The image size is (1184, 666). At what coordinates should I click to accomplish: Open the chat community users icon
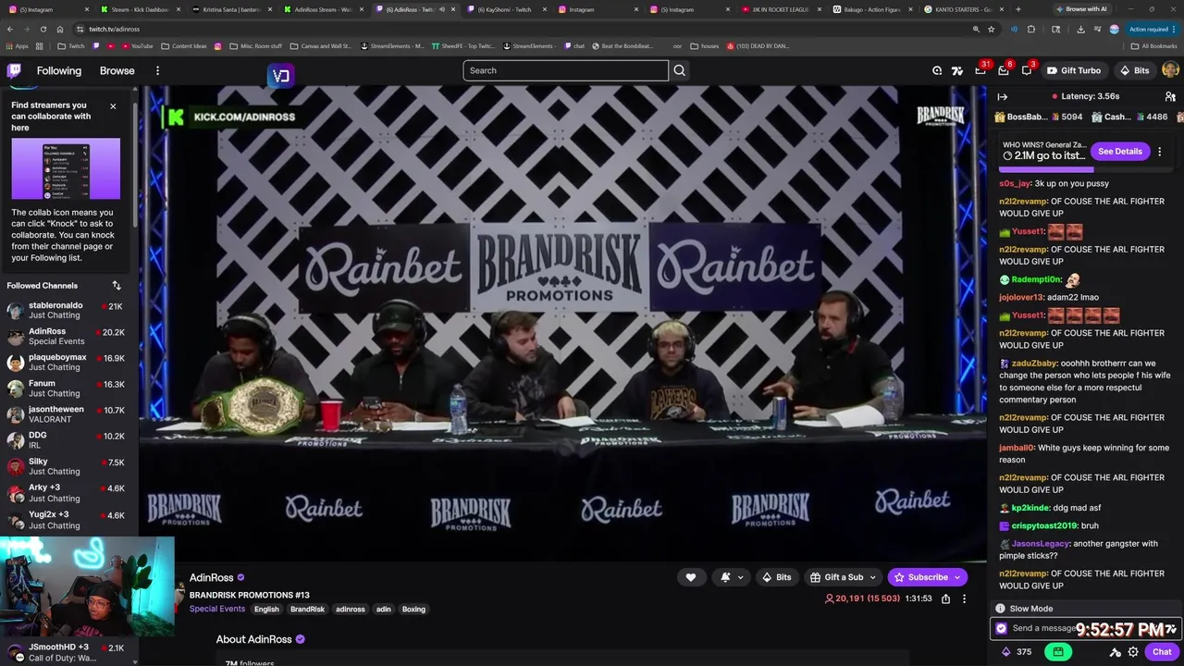(x=1170, y=96)
